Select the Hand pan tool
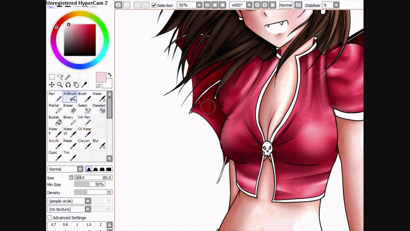 point(76,85)
